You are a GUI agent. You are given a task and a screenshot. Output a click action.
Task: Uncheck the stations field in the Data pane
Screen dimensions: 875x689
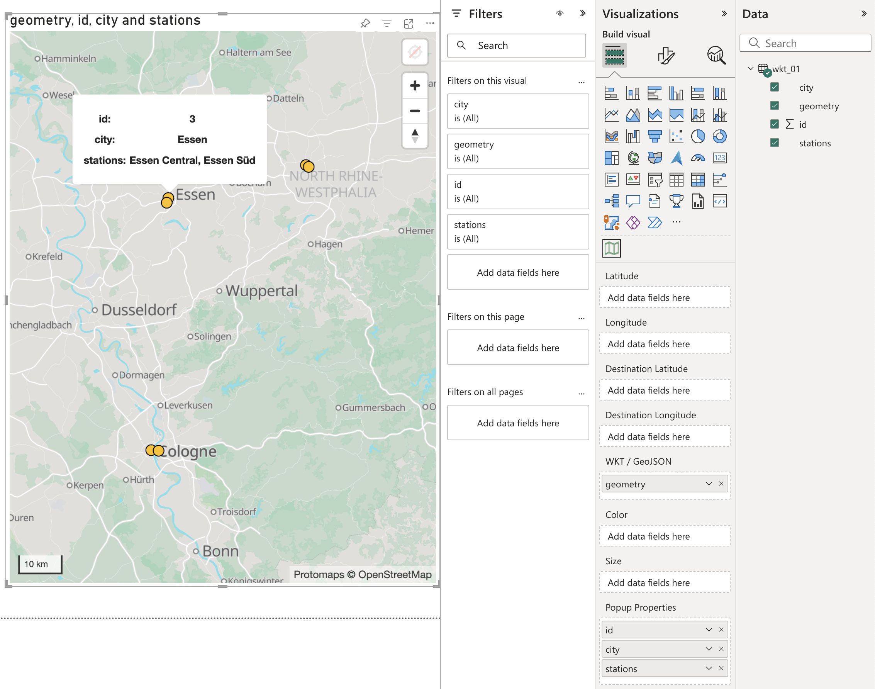tap(774, 143)
